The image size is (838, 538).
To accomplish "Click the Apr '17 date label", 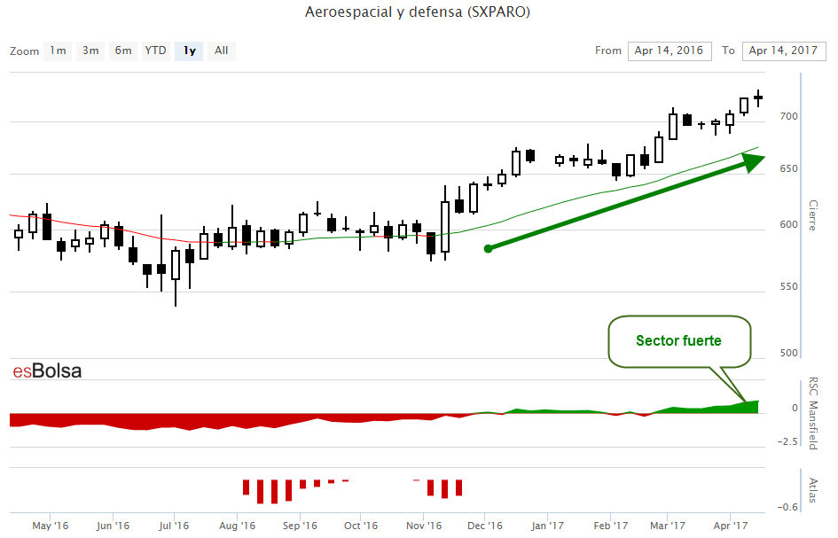I will tap(731, 526).
